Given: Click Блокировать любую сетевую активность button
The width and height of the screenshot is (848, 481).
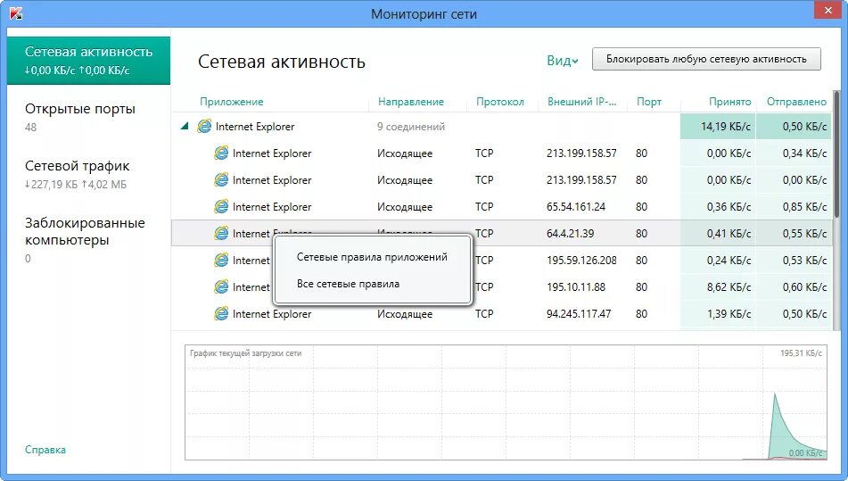Looking at the screenshot, I should click(706, 59).
